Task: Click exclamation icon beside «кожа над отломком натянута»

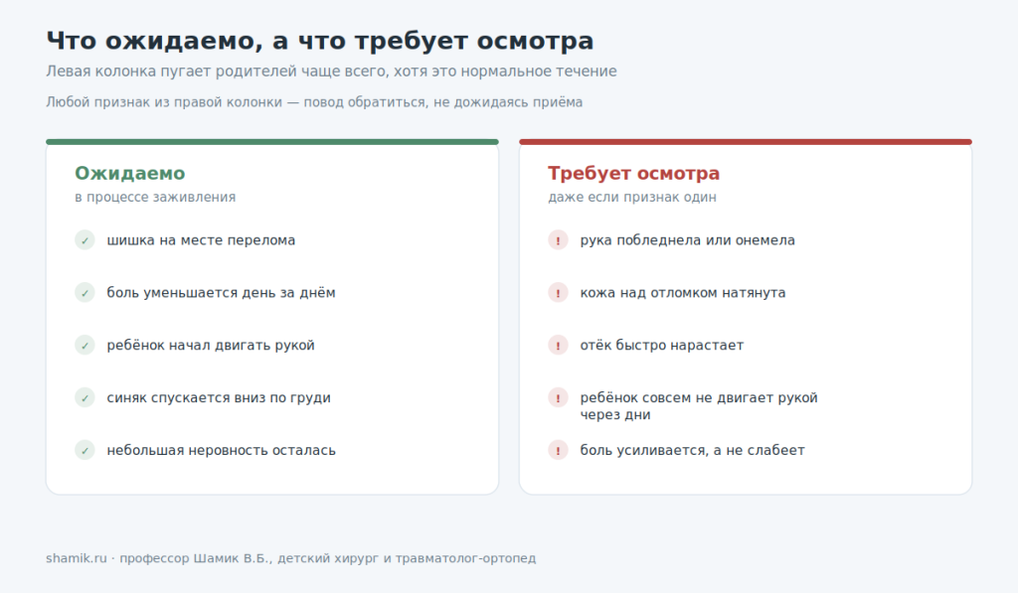Action: (x=558, y=293)
